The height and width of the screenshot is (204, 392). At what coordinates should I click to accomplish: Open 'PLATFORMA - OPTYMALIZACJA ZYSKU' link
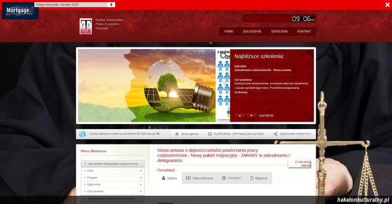(x=239, y=134)
